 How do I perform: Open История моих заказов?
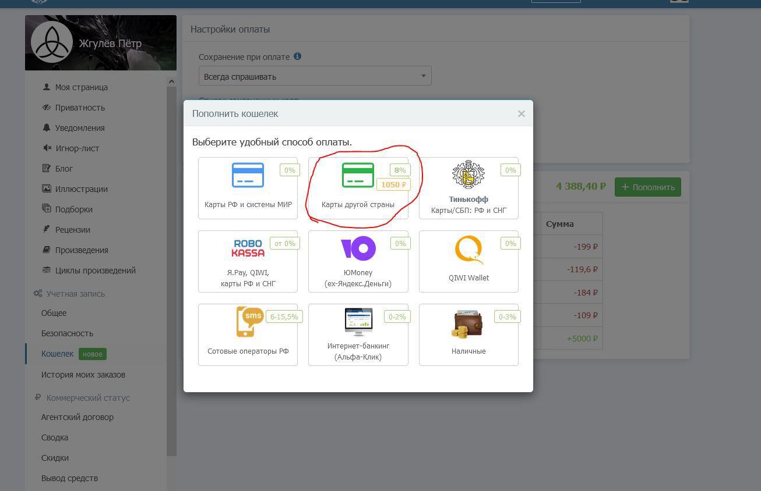pos(83,375)
